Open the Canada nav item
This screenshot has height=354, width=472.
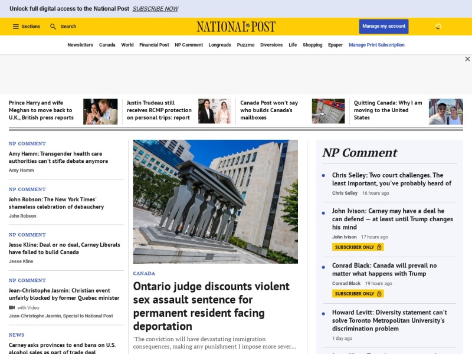click(107, 45)
